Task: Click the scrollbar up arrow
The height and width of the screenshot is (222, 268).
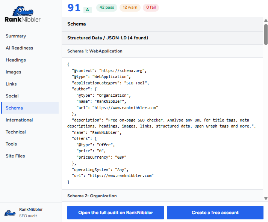Action: [266, 21]
